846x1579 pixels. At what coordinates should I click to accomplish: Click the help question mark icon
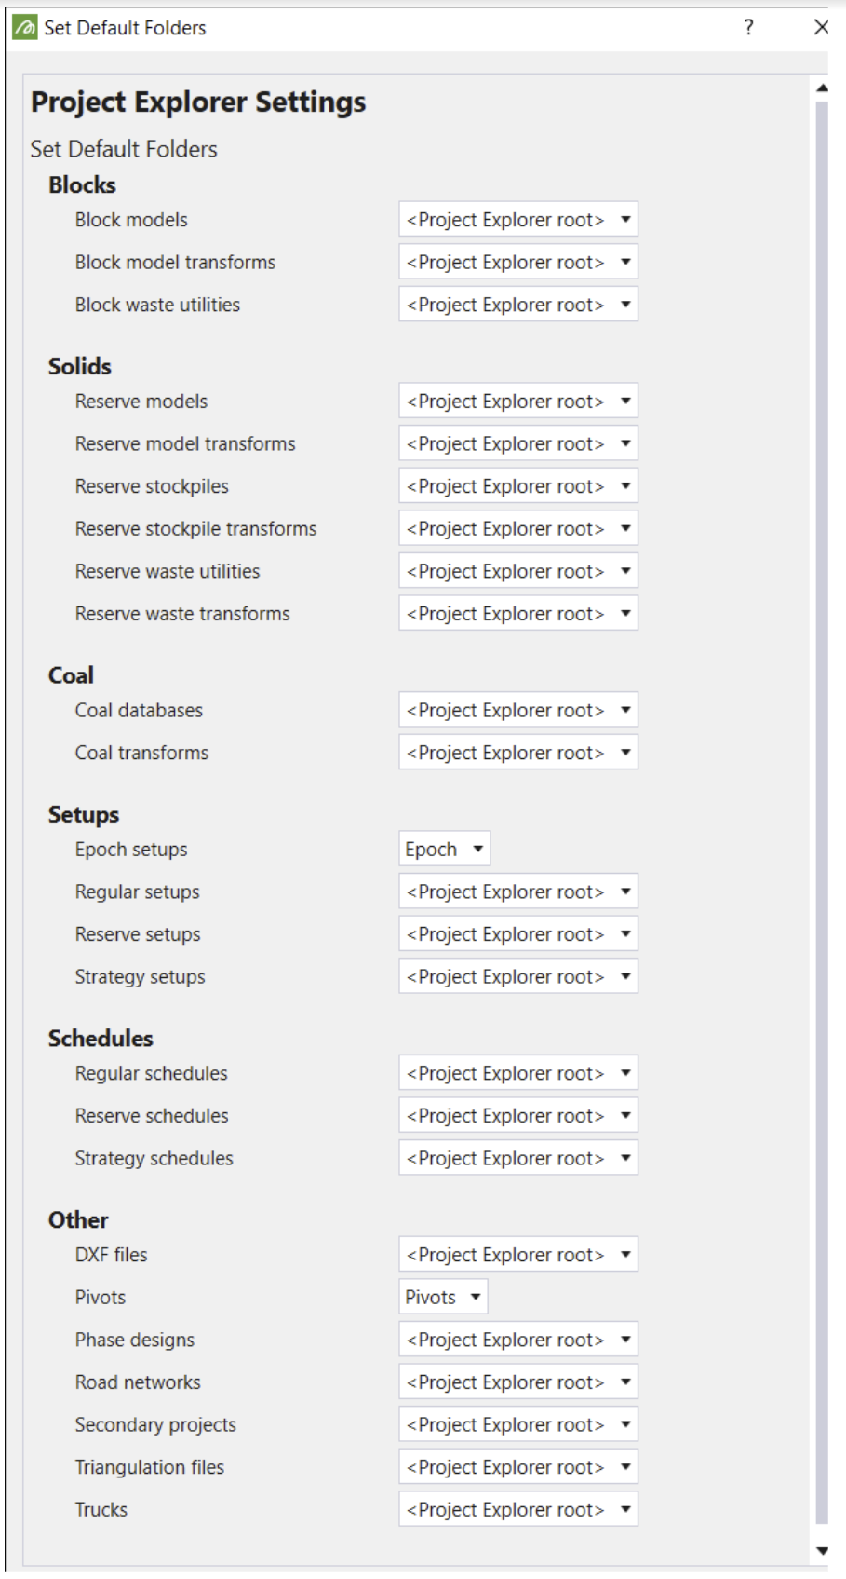(748, 28)
